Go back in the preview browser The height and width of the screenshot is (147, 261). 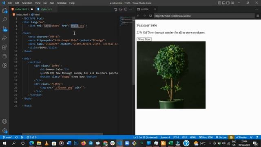point(138,16)
